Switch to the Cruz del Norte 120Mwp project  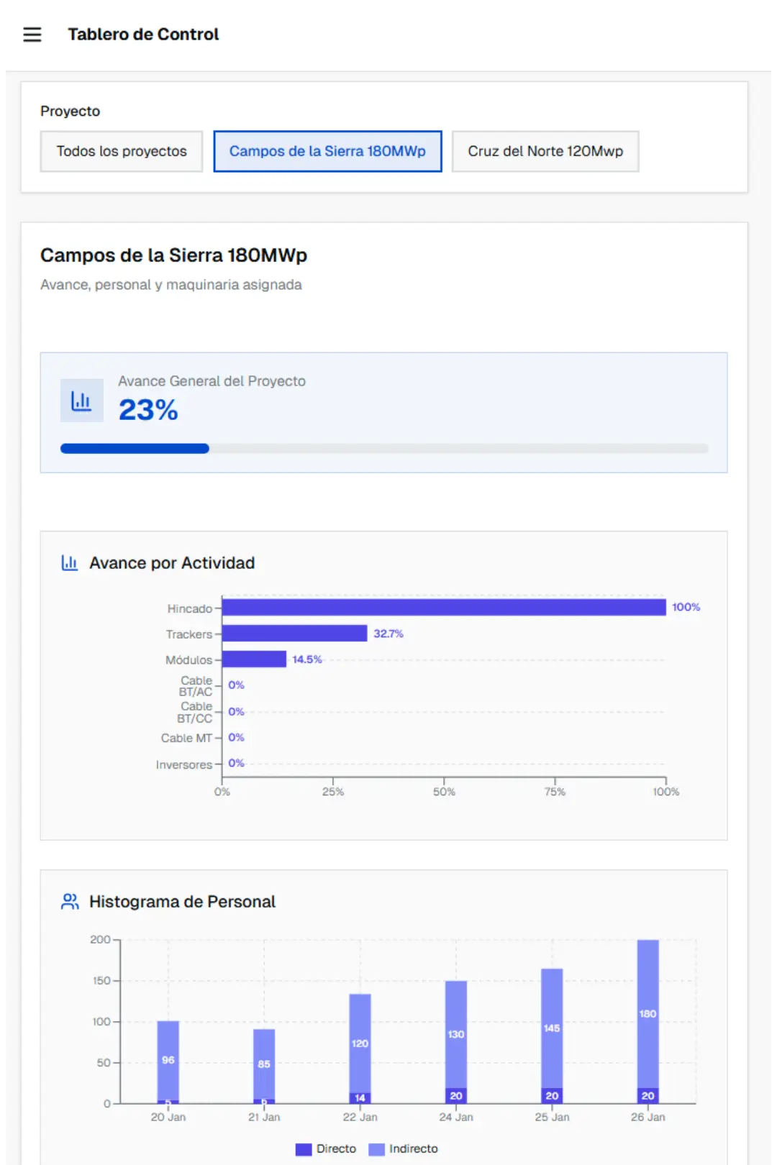coord(545,151)
